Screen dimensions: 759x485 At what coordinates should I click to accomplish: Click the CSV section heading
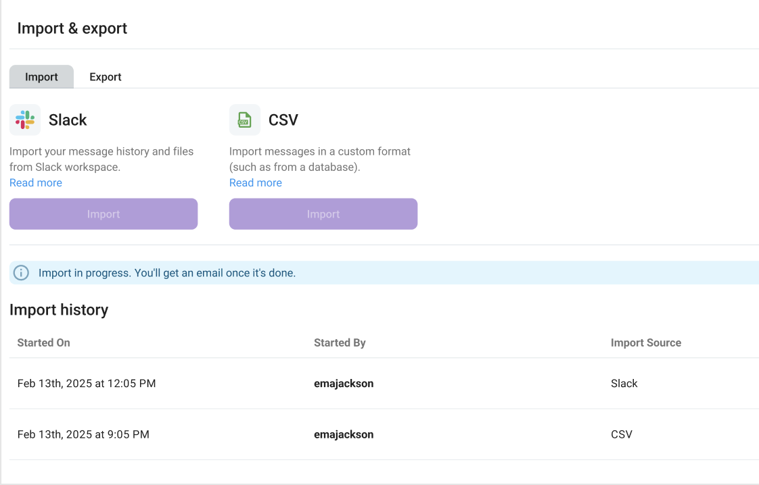pos(283,120)
